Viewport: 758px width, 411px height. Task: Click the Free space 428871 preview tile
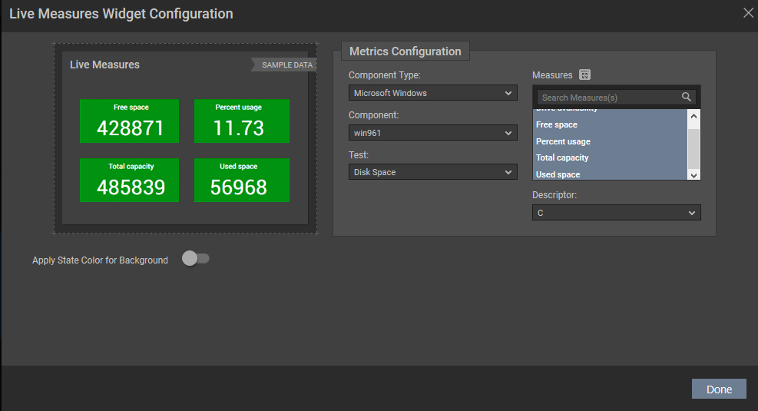[129, 121]
